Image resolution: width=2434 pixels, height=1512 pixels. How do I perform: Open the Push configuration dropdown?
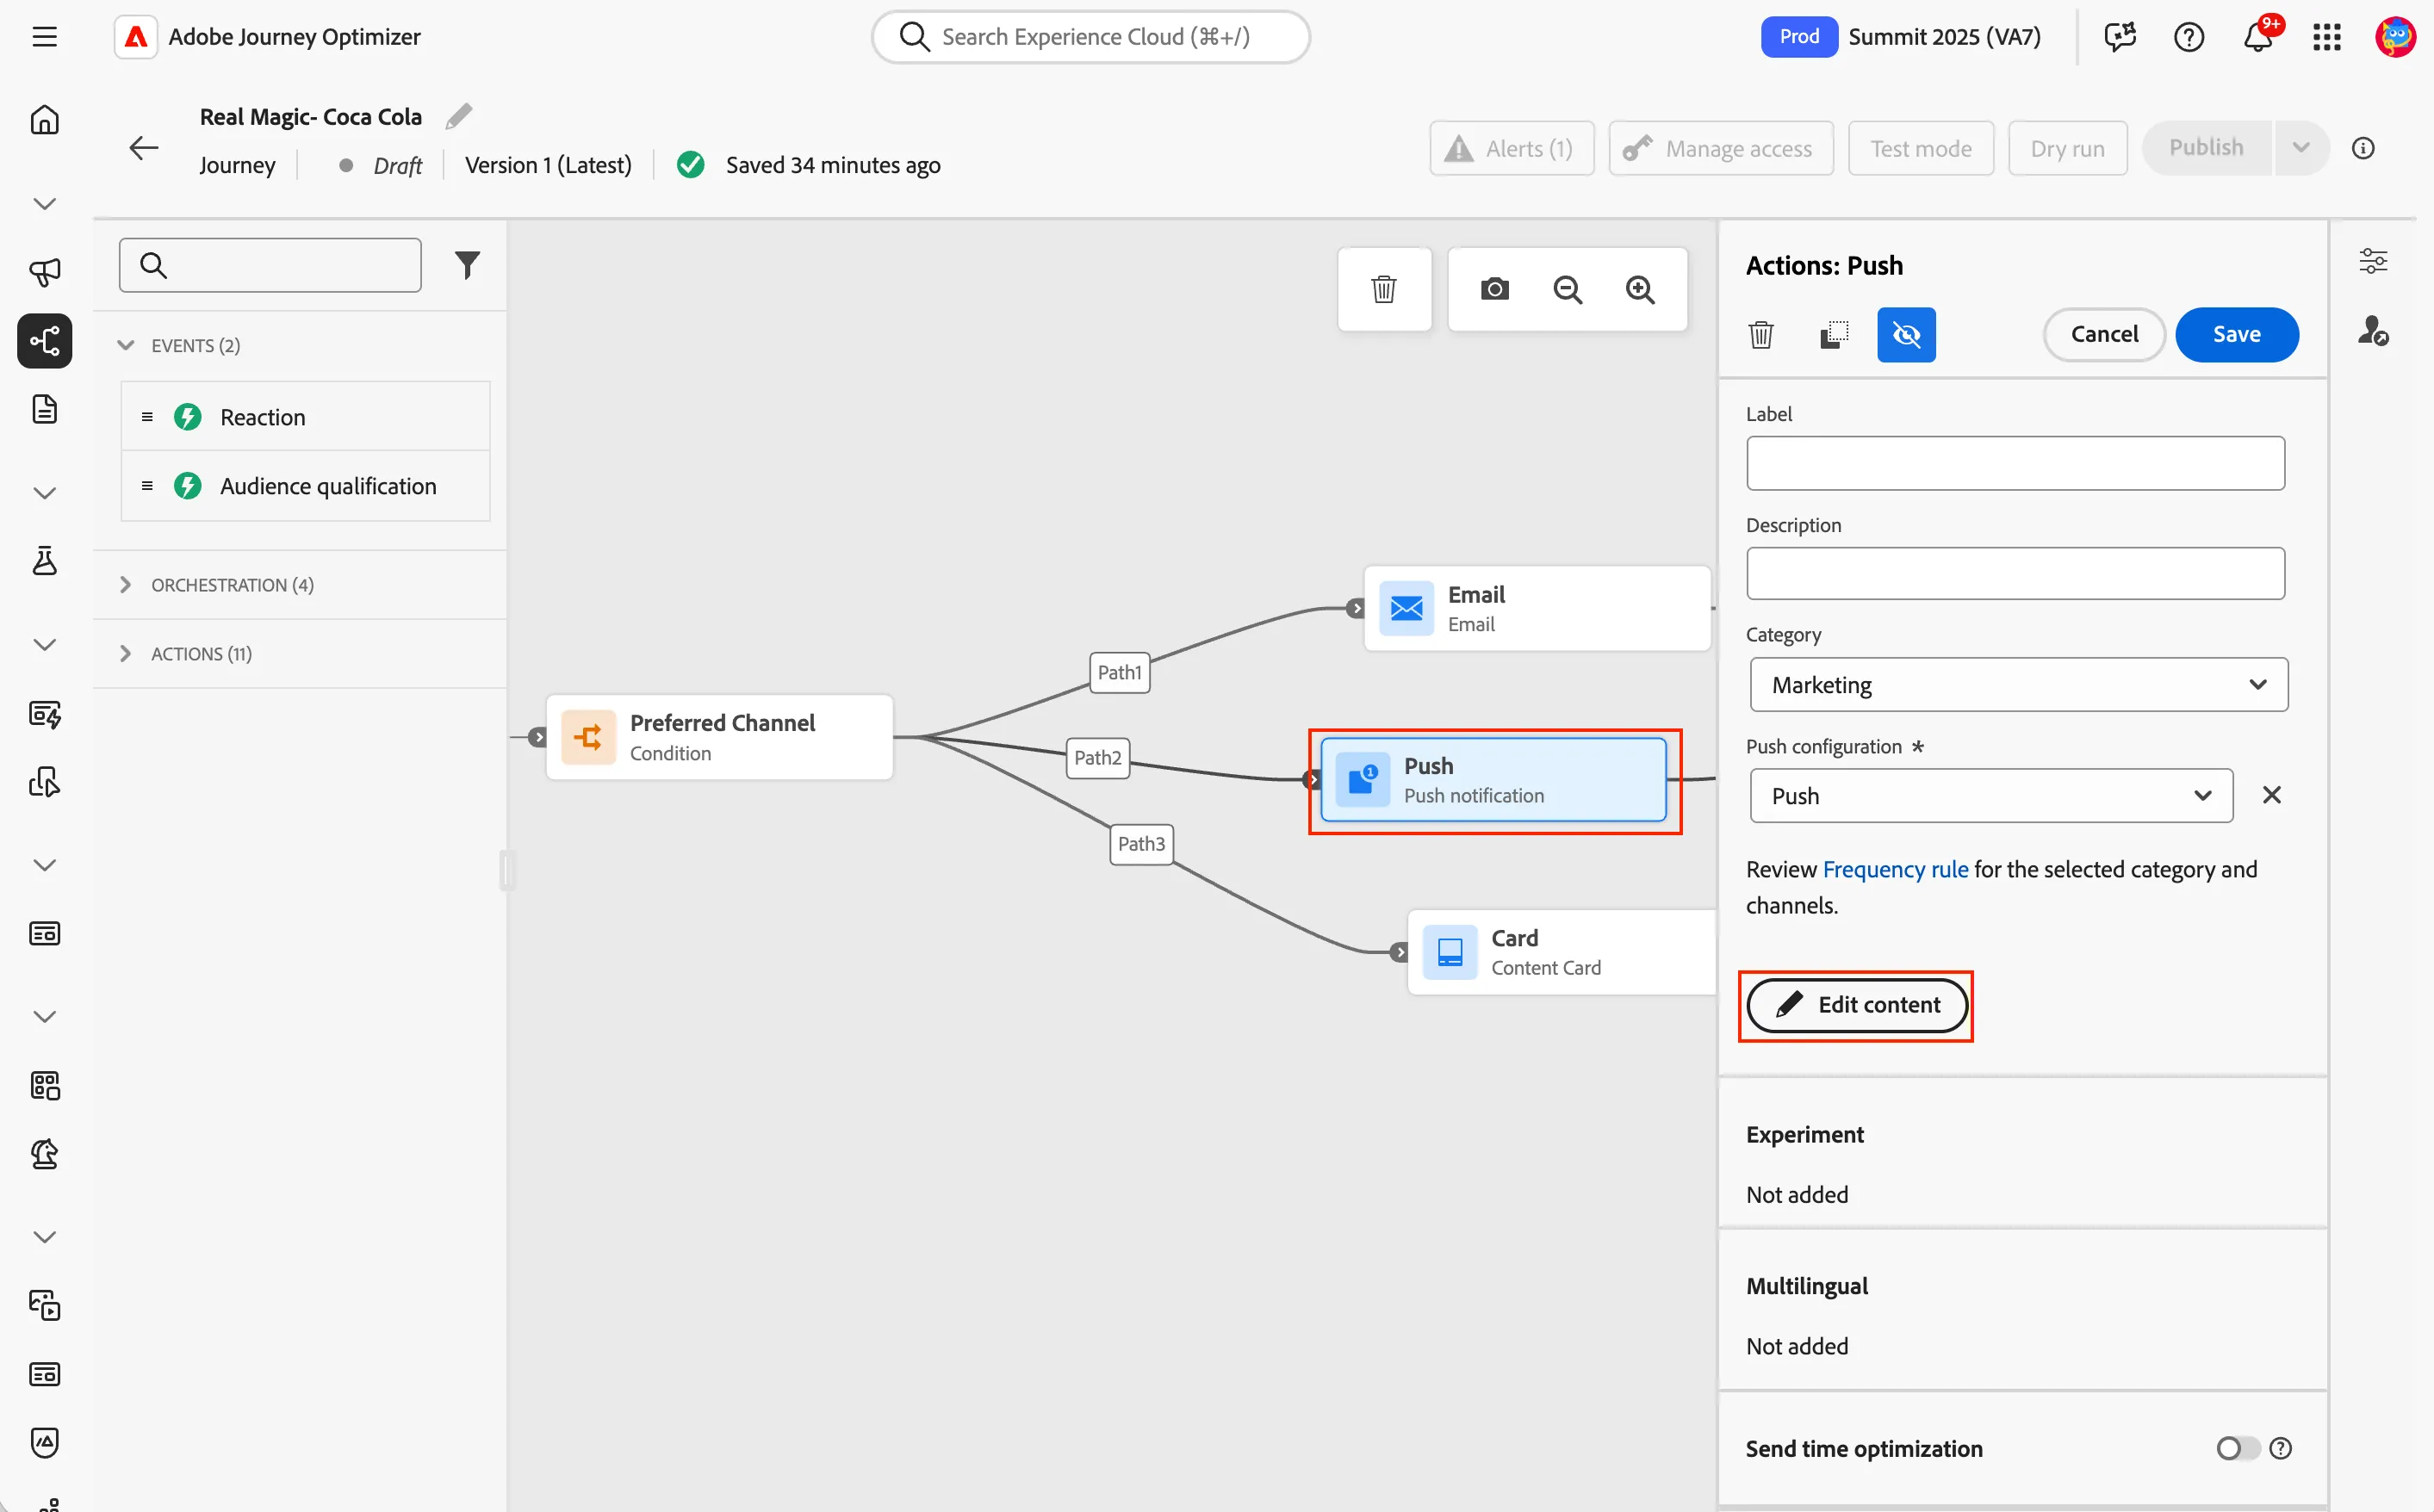[x=1991, y=795]
